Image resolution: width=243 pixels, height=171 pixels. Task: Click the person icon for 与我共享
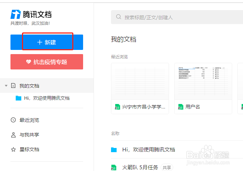point(13,135)
